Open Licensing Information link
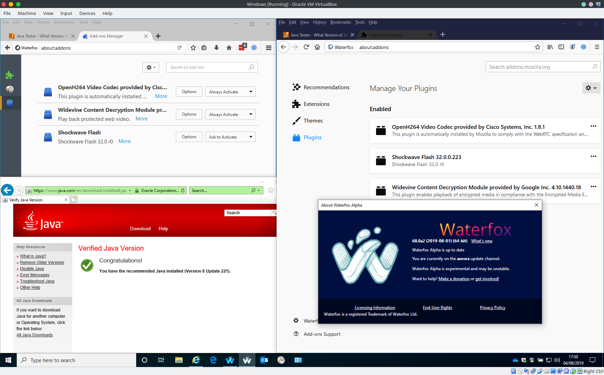This screenshot has width=604, height=375. tap(375, 308)
